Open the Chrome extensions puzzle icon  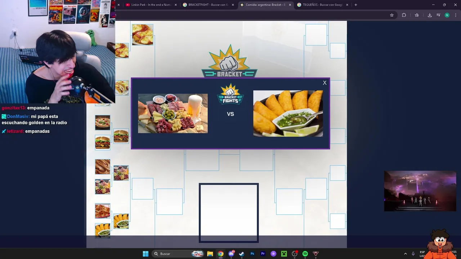pyautogui.click(x=404, y=15)
